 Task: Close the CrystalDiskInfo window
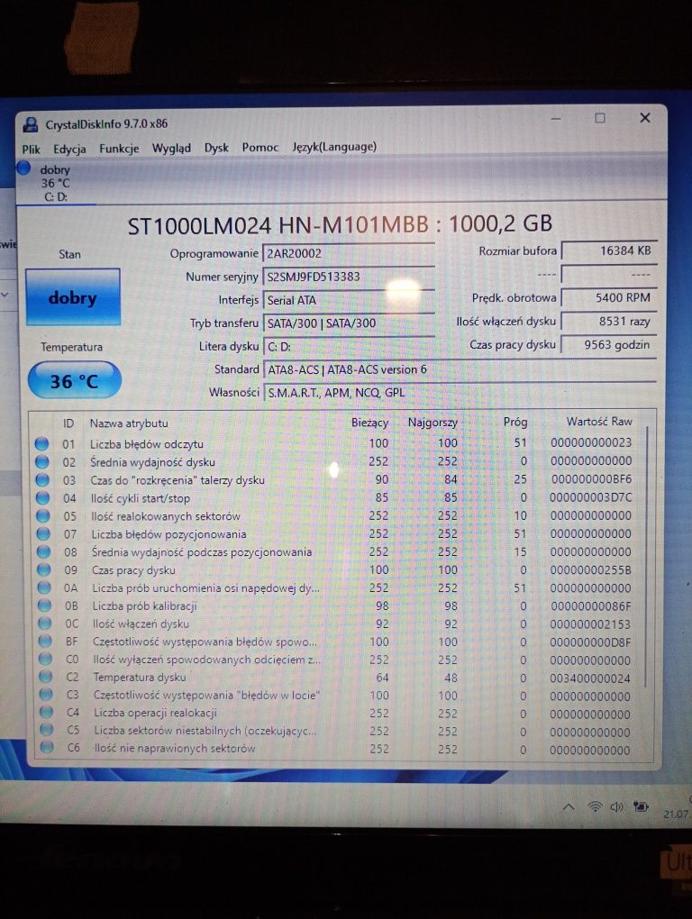pos(645,118)
